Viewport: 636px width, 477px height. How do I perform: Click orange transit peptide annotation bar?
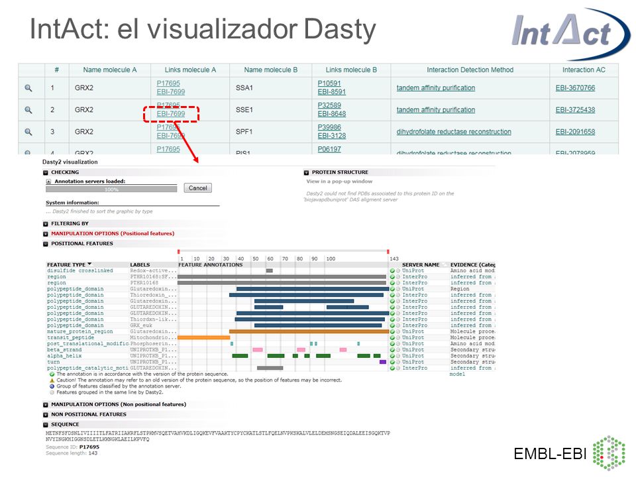pos(203,337)
